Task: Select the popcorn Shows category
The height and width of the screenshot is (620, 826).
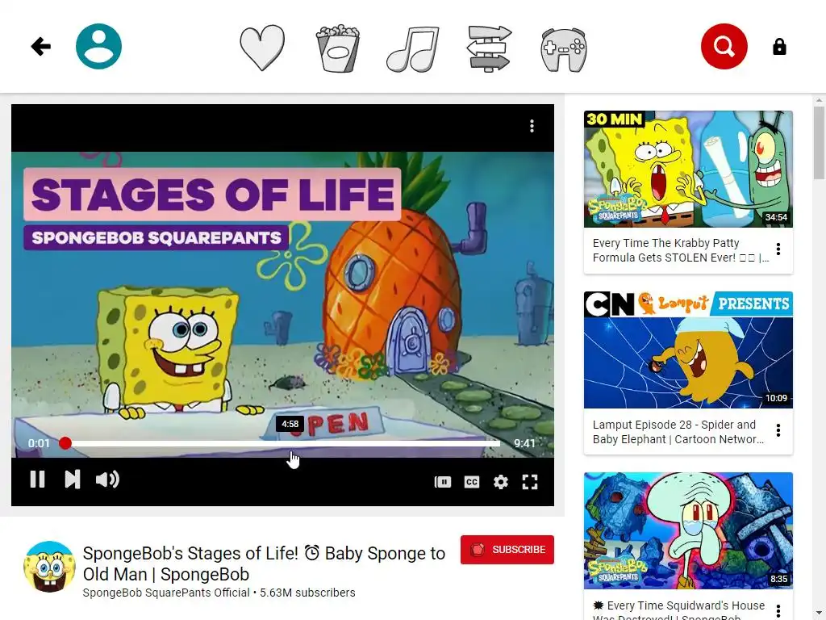Action: pos(338,48)
